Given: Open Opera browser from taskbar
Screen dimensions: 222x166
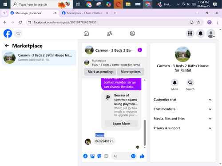Looking at the screenshot, I should [118, 4].
